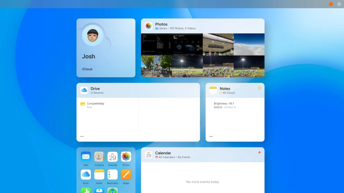Create a new note with compose icon
The width and height of the screenshot is (344, 193).
click(x=260, y=88)
